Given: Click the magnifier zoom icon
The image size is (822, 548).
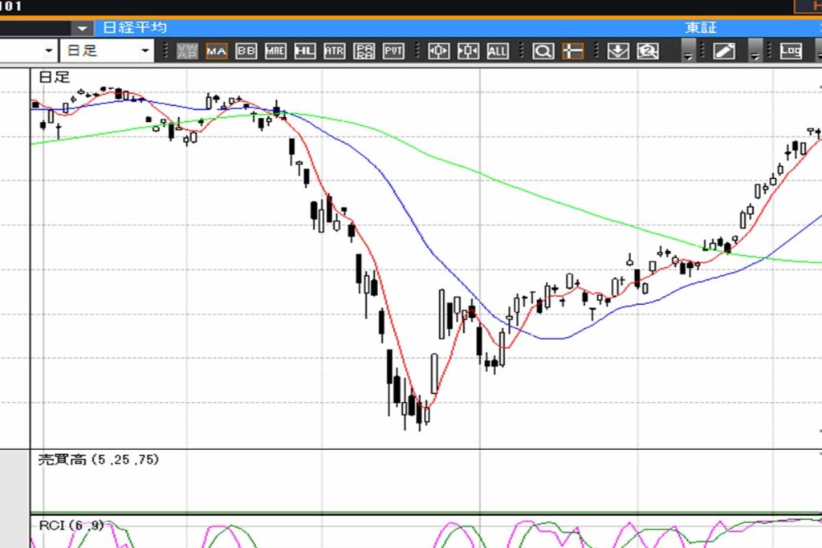Looking at the screenshot, I should click(x=543, y=51).
